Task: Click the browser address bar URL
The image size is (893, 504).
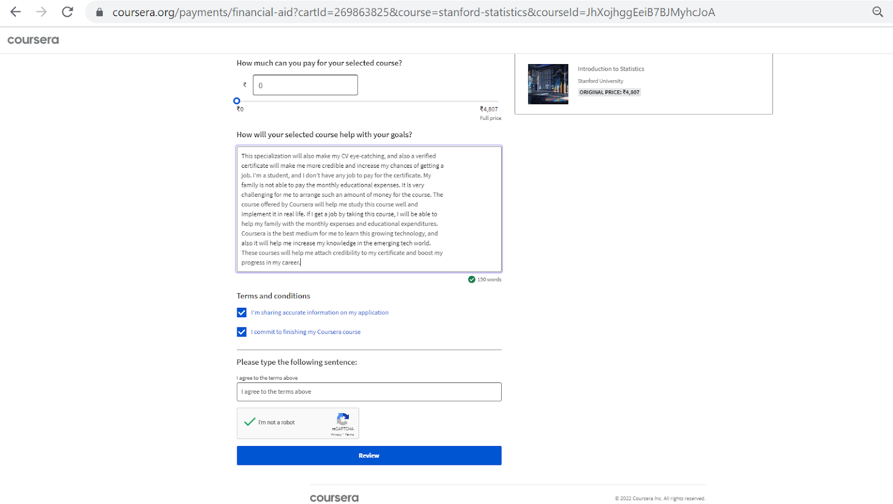Action: (414, 12)
